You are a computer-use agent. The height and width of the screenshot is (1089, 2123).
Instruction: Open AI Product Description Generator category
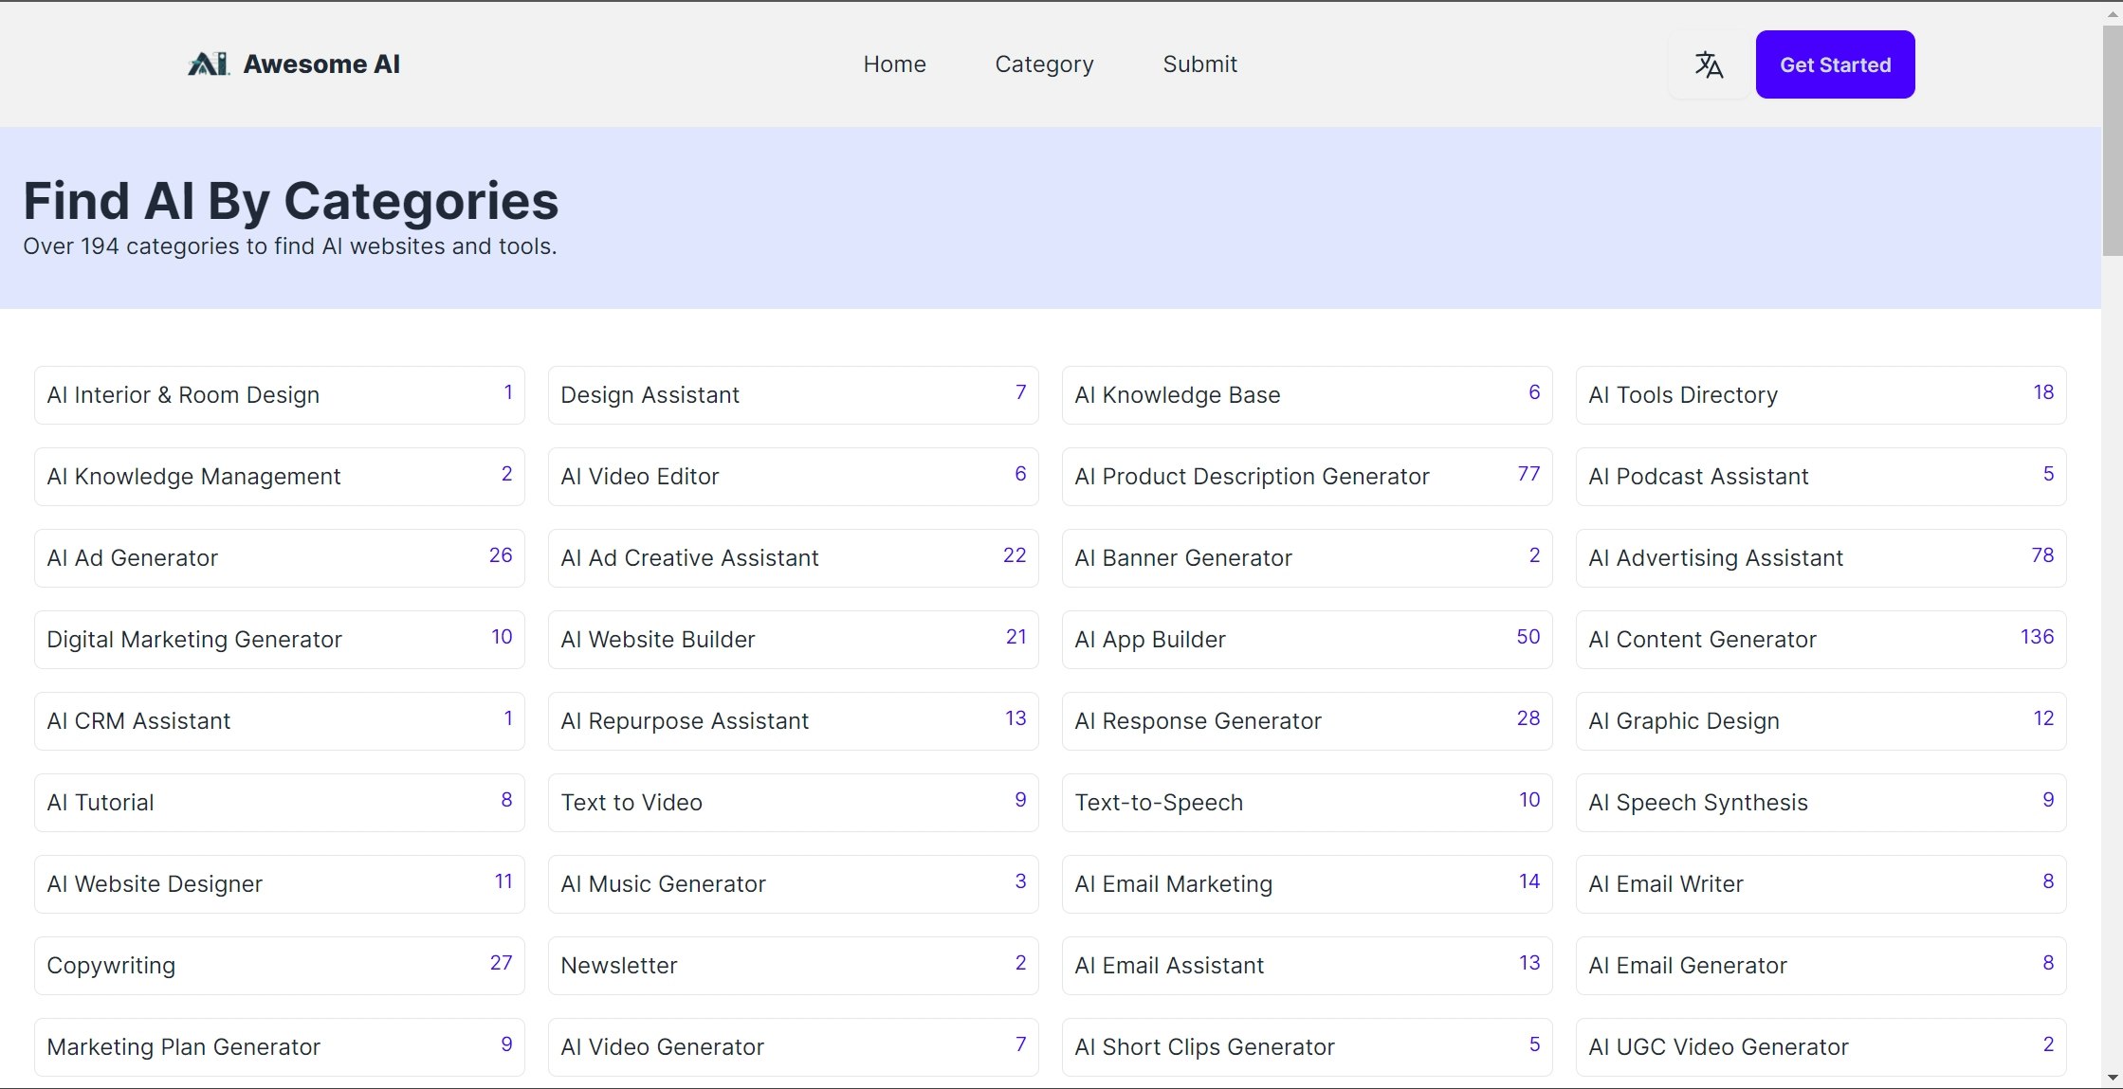(1307, 477)
